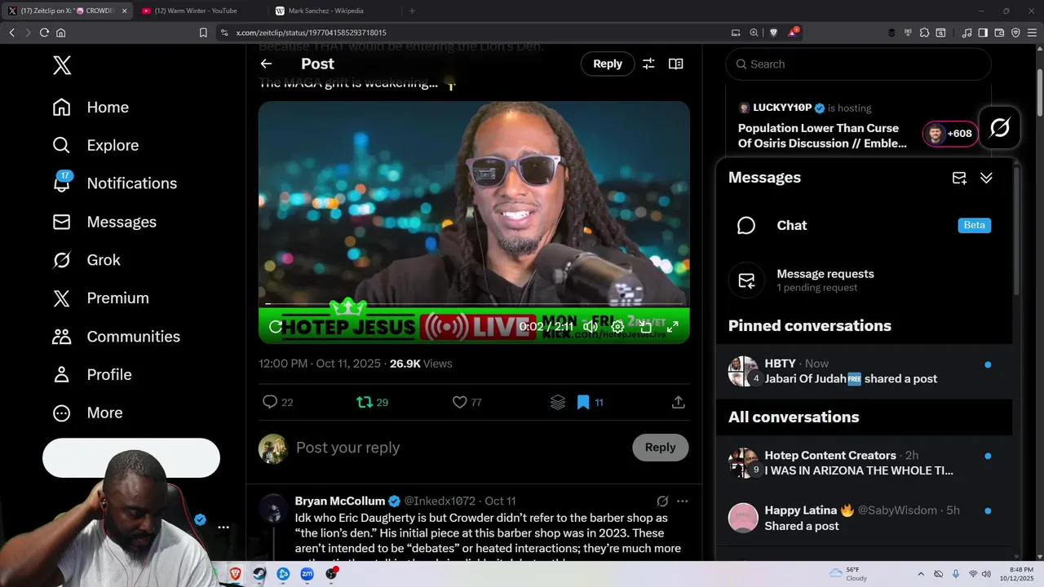Screen dimensions: 1044x587
Task: Click the +608 listeners badge
Action: coord(950,134)
